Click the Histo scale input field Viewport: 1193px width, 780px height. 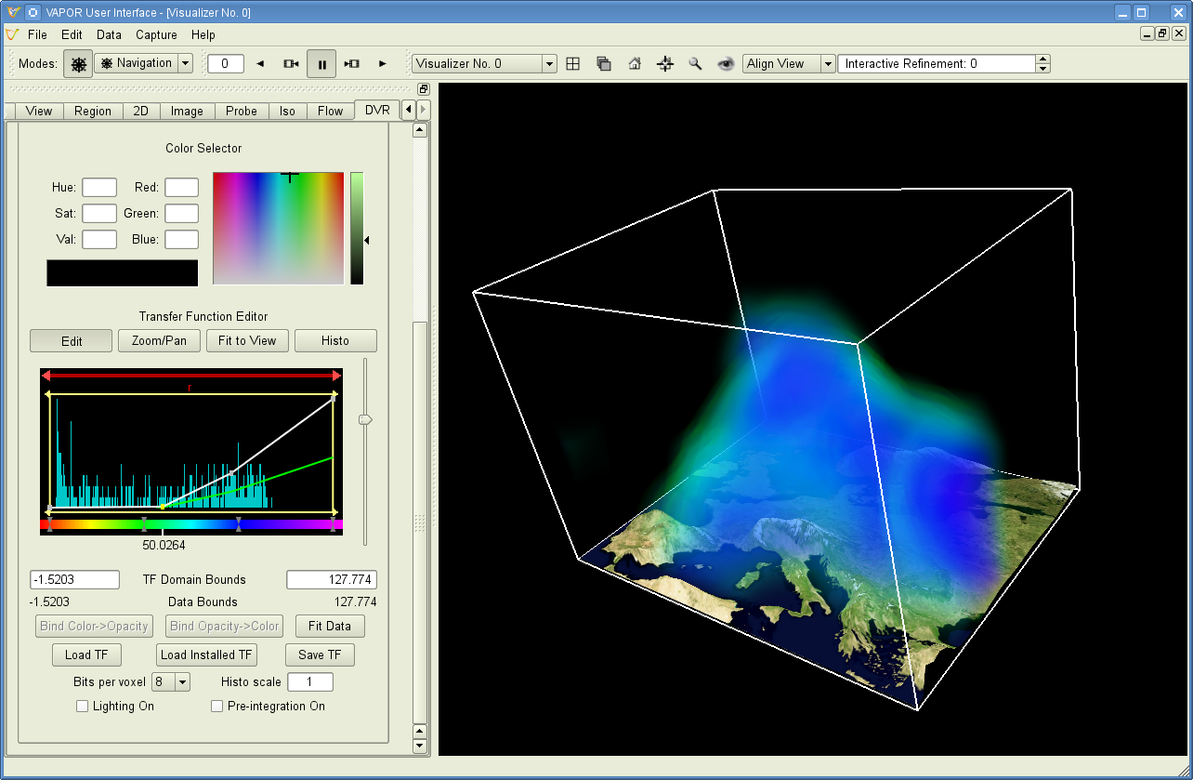[310, 682]
